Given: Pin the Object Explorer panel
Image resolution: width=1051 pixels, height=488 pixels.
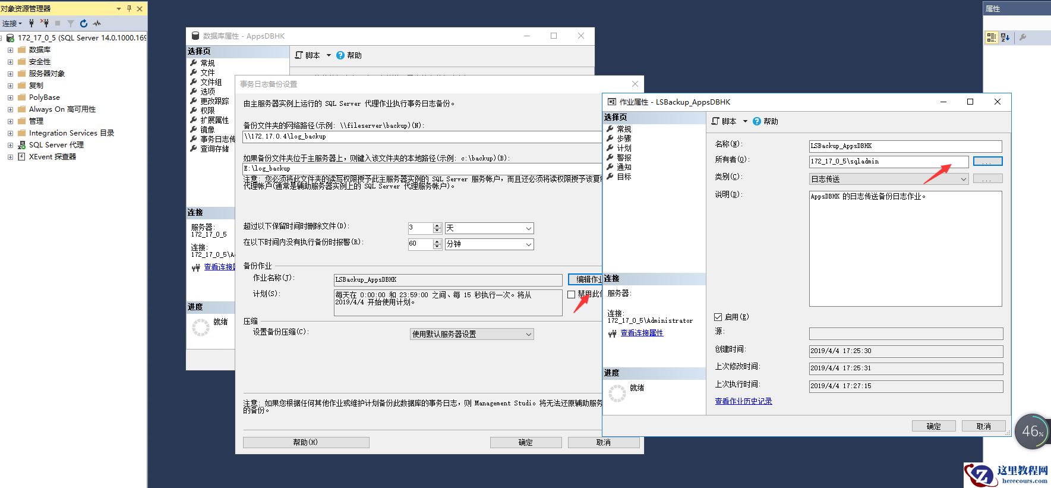Looking at the screenshot, I should point(129,8).
